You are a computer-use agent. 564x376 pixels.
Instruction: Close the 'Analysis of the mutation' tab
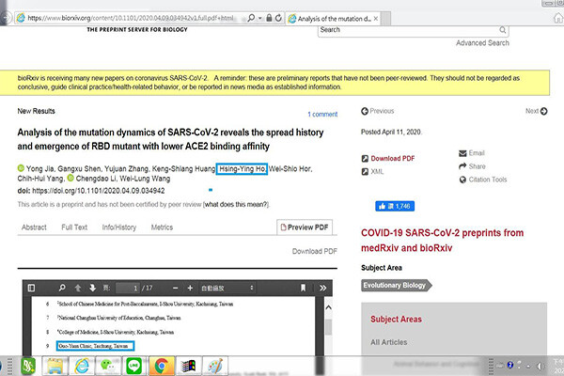(376, 19)
